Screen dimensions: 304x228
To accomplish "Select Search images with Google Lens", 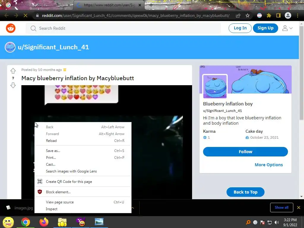I will [83, 171].
